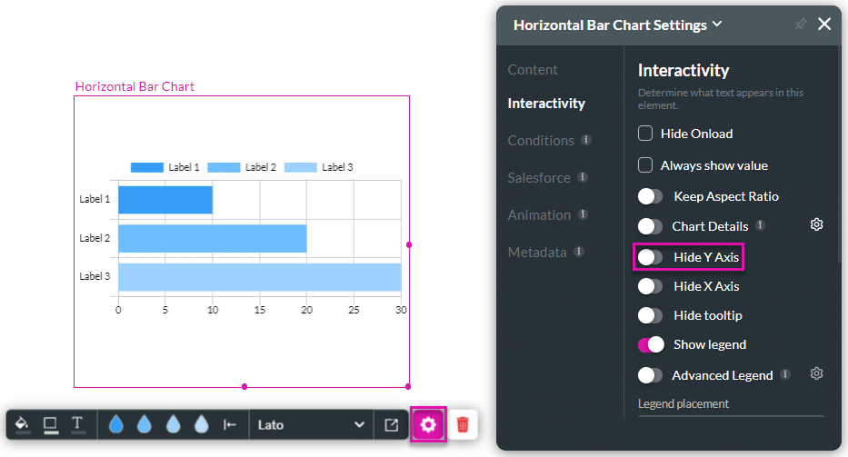The width and height of the screenshot is (848, 457).
Task: Turn off the Show legend toggle
Action: tap(651, 344)
